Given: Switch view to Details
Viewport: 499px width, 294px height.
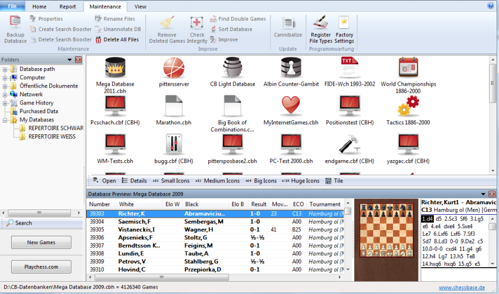Looking at the screenshot, I should pos(134,181).
